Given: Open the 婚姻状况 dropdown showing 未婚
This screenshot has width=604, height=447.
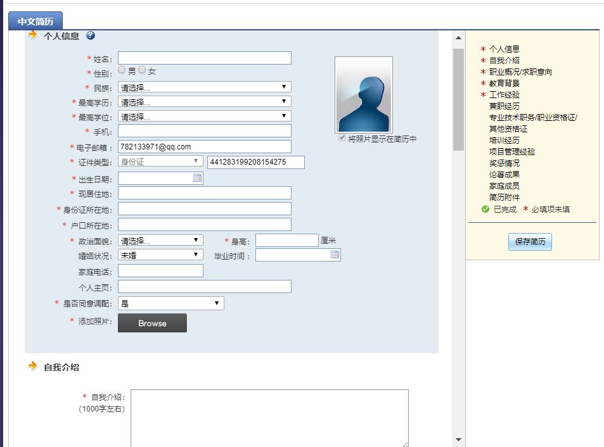Looking at the screenshot, I should pyautogui.click(x=160, y=255).
